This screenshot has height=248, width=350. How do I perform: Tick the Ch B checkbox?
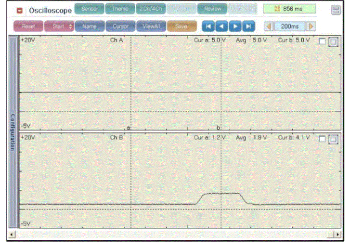coord(322,139)
